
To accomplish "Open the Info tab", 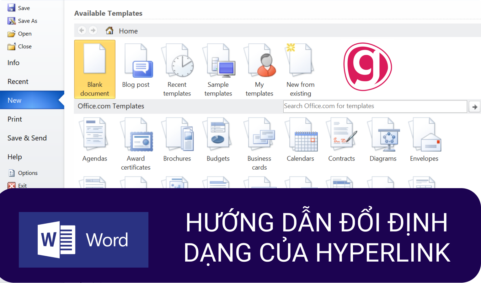I will point(13,63).
